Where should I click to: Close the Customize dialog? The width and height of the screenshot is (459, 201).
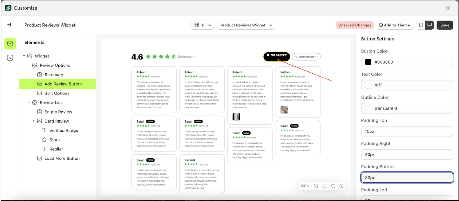click(448, 8)
